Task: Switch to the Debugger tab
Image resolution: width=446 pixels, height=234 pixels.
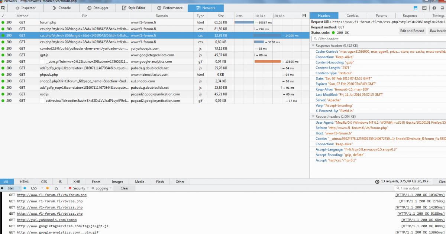Action: click(97, 8)
